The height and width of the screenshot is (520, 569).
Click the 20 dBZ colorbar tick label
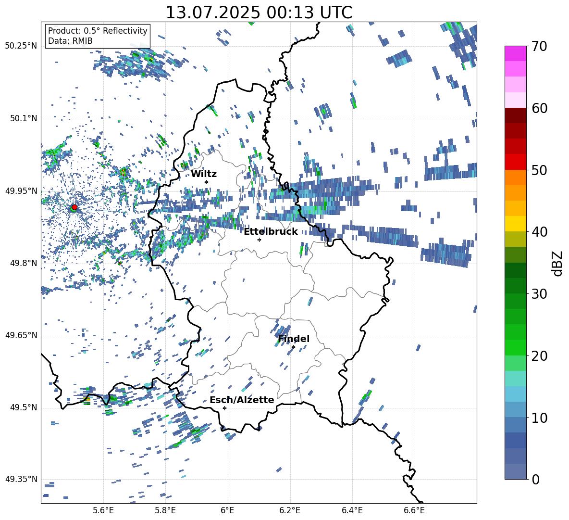[539, 356]
